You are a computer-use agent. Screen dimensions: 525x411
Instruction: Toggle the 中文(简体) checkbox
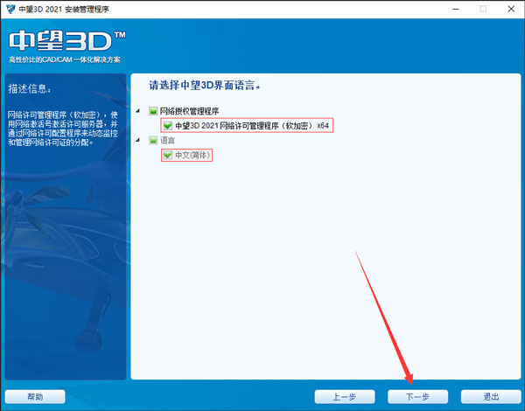[x=167, y=155]
